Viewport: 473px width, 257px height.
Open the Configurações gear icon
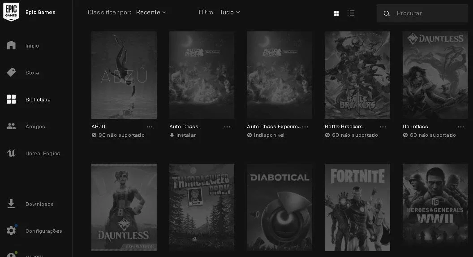click(x=11, y=231)
